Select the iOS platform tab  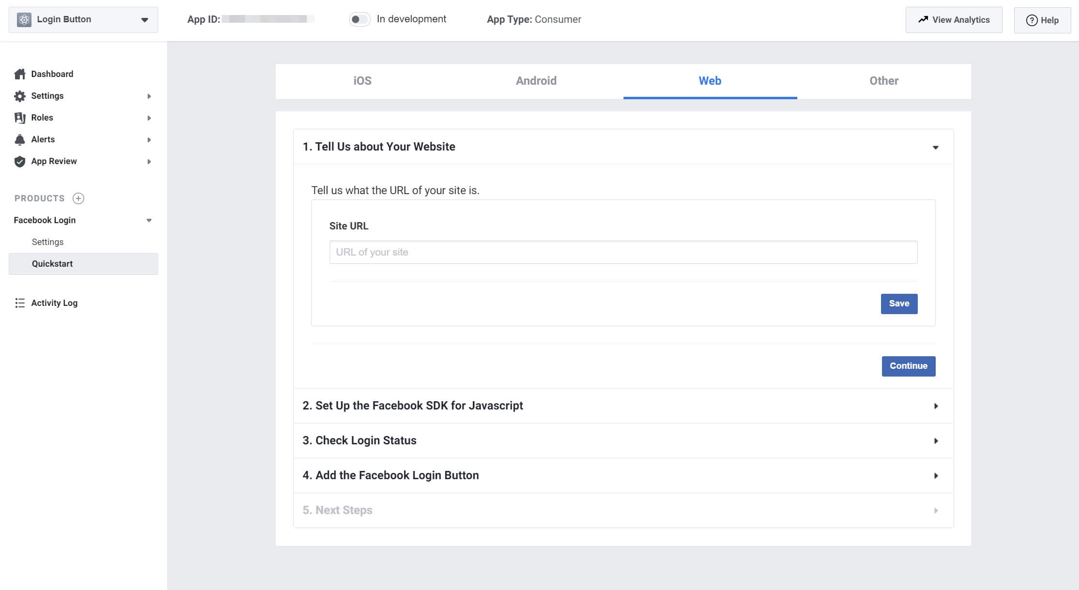(362, 81)
